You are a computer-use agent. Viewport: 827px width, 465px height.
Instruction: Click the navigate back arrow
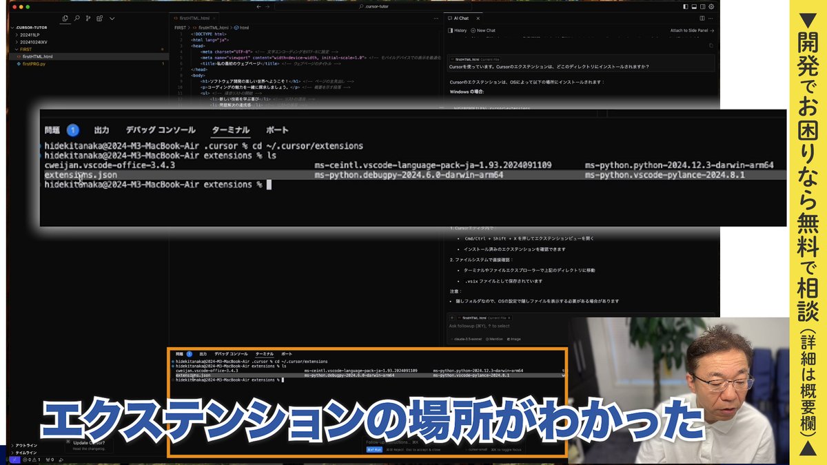(x=258, y=6)
